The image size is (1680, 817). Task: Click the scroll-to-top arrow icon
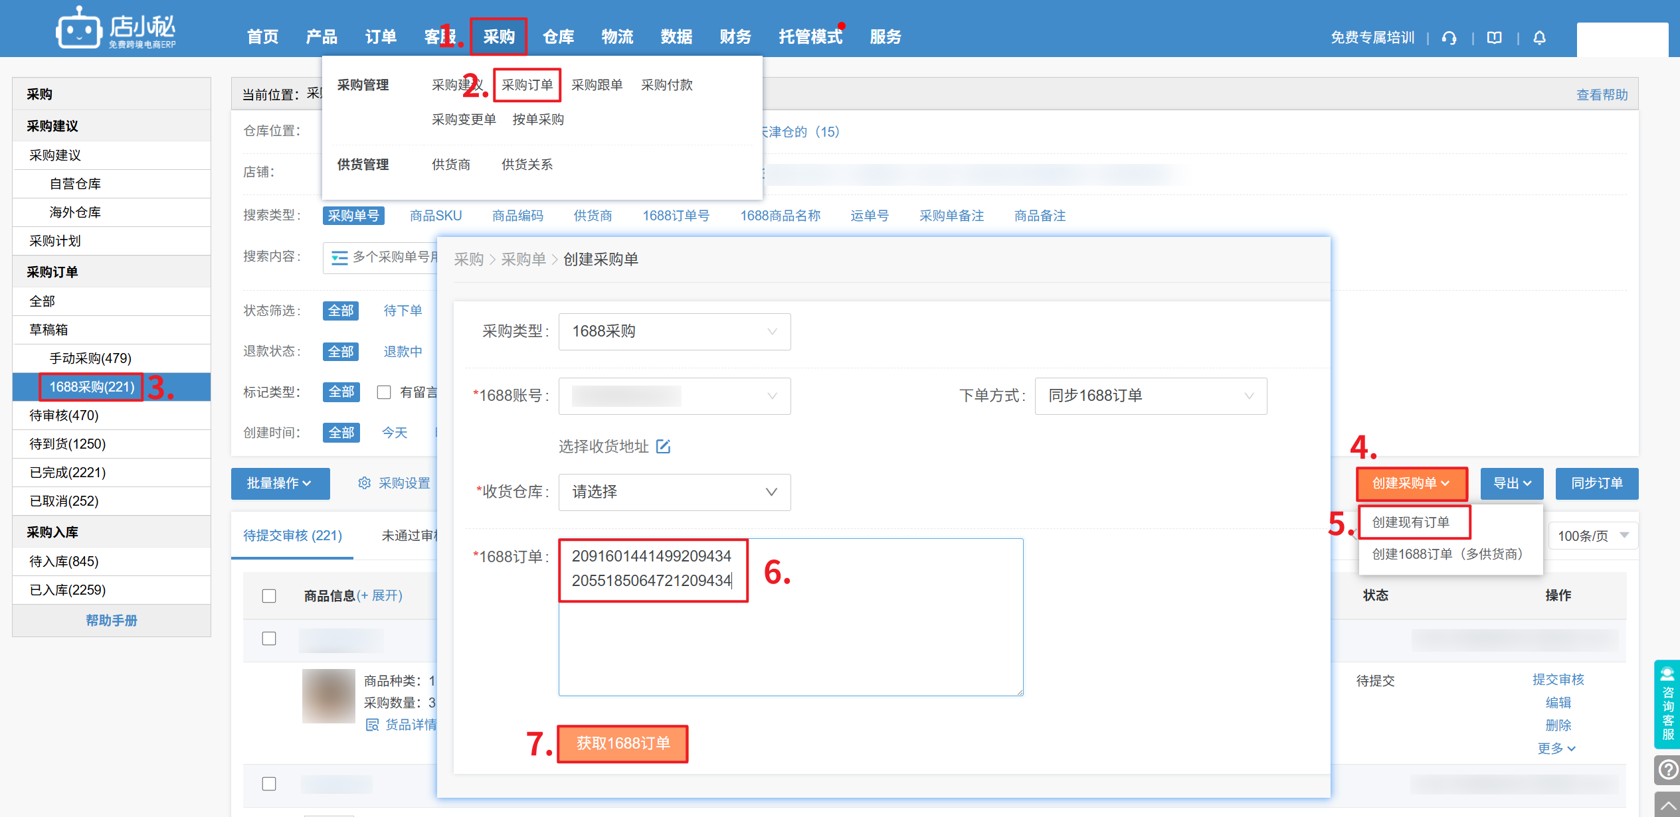(x=1667, y=805)
